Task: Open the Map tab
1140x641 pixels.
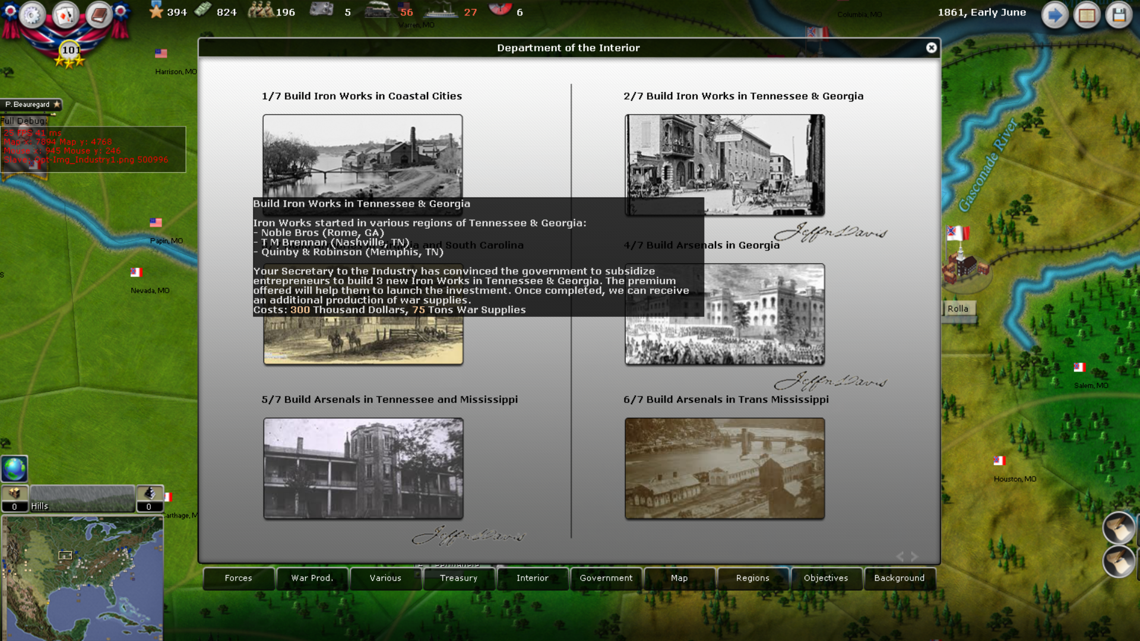Action: 679,578
